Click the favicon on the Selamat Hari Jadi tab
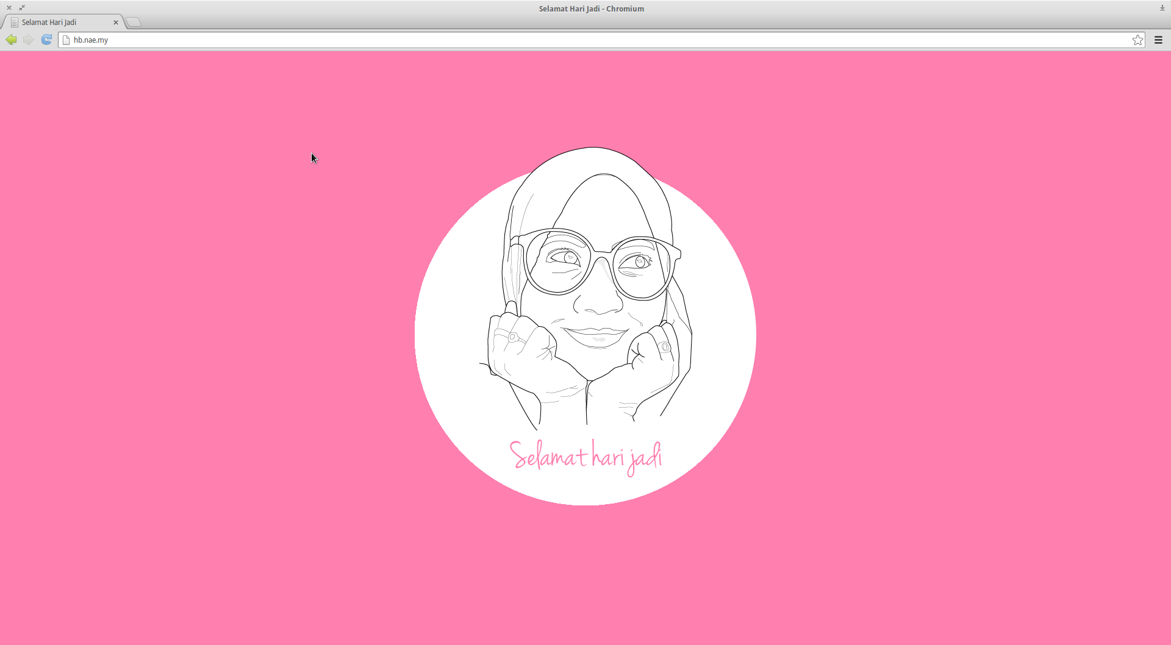Screen dimensions: 1171x645 pyautogui.click(x=15, y=23)
